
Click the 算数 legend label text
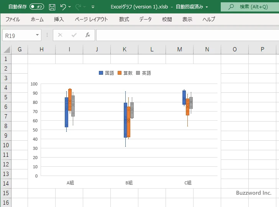[128, 73]
